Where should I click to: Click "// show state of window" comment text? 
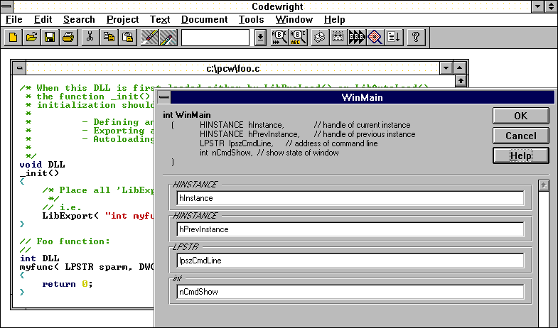coord(298,153)
